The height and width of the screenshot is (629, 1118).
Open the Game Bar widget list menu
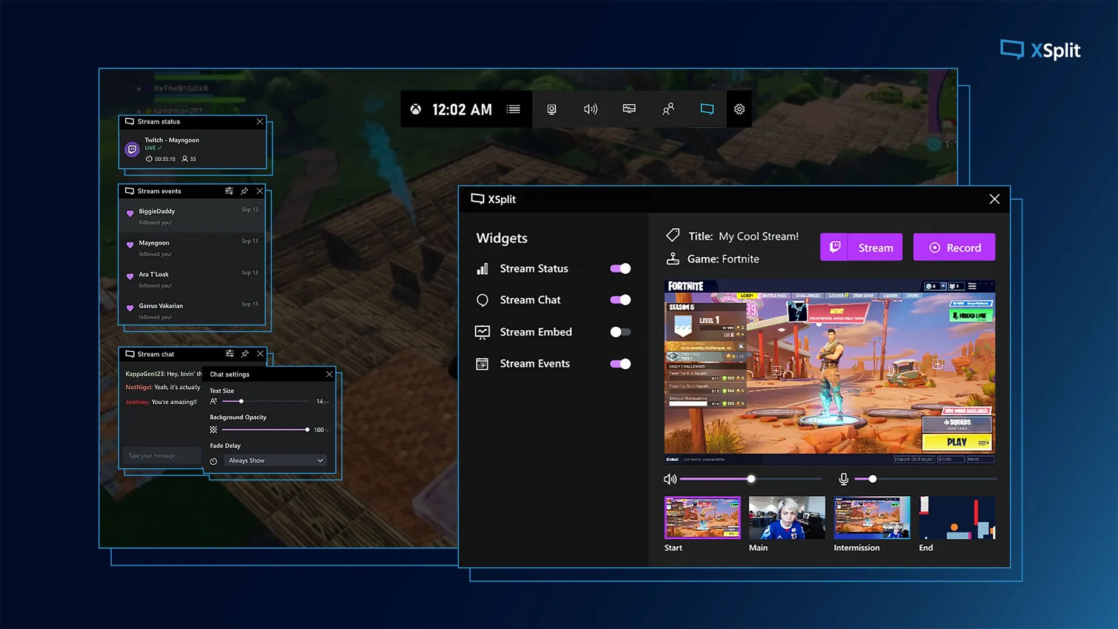(x=513, y=109)
